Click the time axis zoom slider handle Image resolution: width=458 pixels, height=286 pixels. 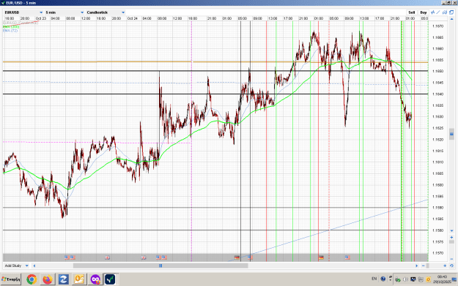coord(428,266)
